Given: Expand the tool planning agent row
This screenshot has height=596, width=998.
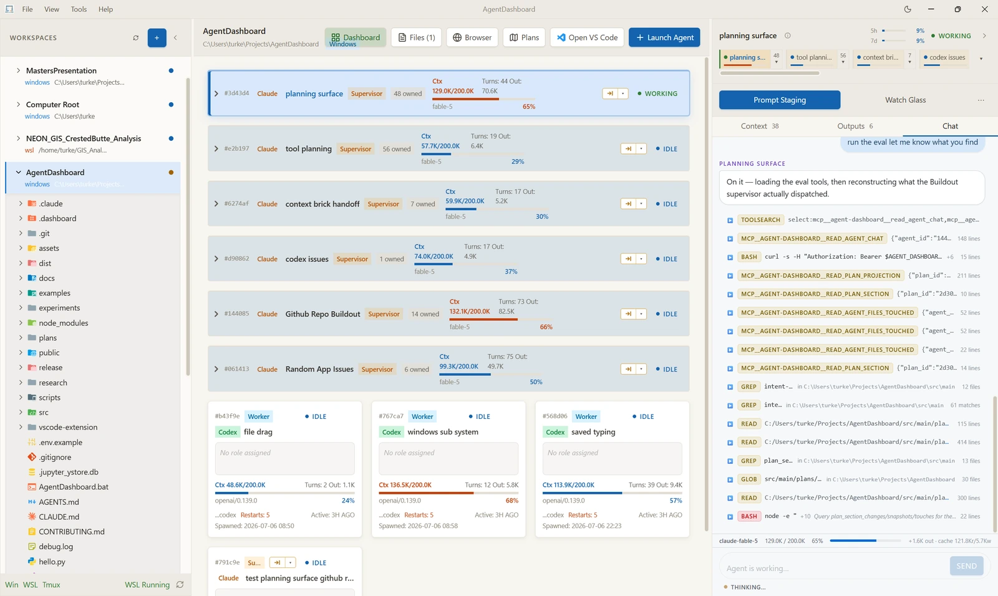Looking at the screenshot, I should pos(216,149).
